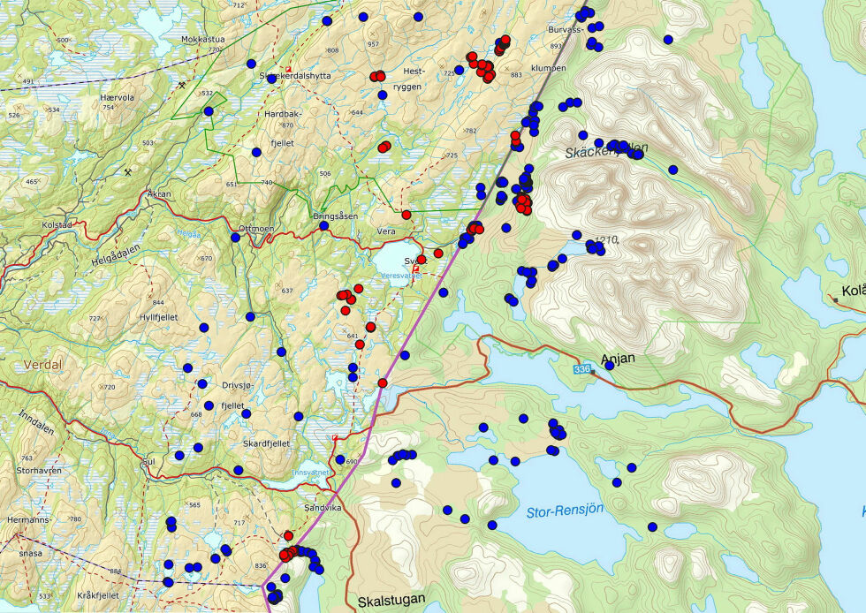Click the Skardfjellet label
This screenshot has height=613, width=866.
(x=266, y=443)
